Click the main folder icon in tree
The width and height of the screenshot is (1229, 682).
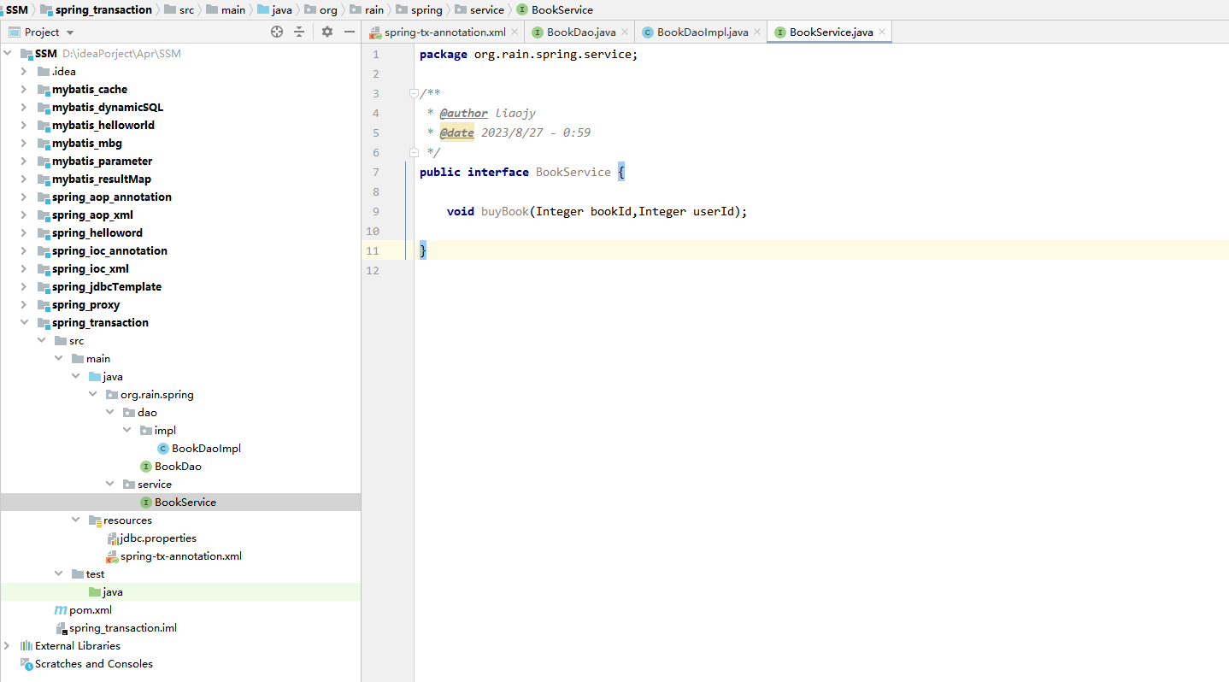78,359
